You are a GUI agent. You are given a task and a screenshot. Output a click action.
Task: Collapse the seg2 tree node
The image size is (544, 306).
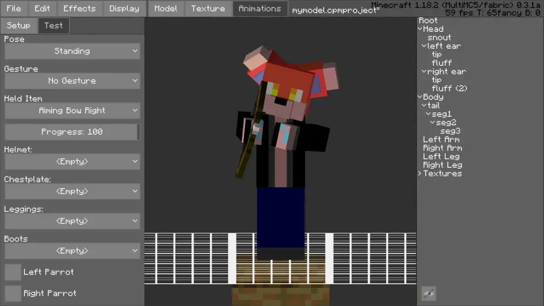click(432, 123)
